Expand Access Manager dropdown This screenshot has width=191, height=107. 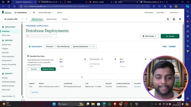(46, 12)
